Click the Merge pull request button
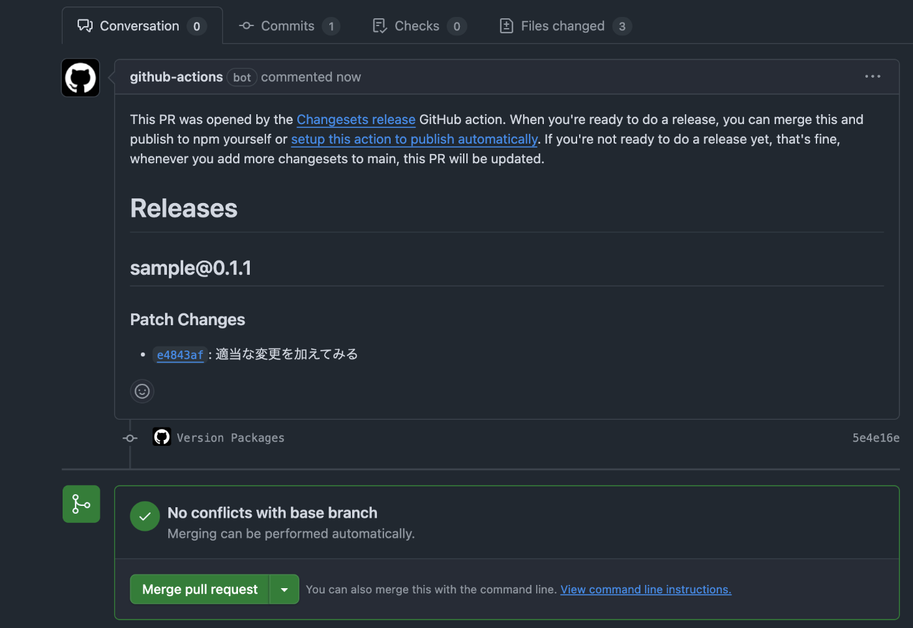 point(200,589)
